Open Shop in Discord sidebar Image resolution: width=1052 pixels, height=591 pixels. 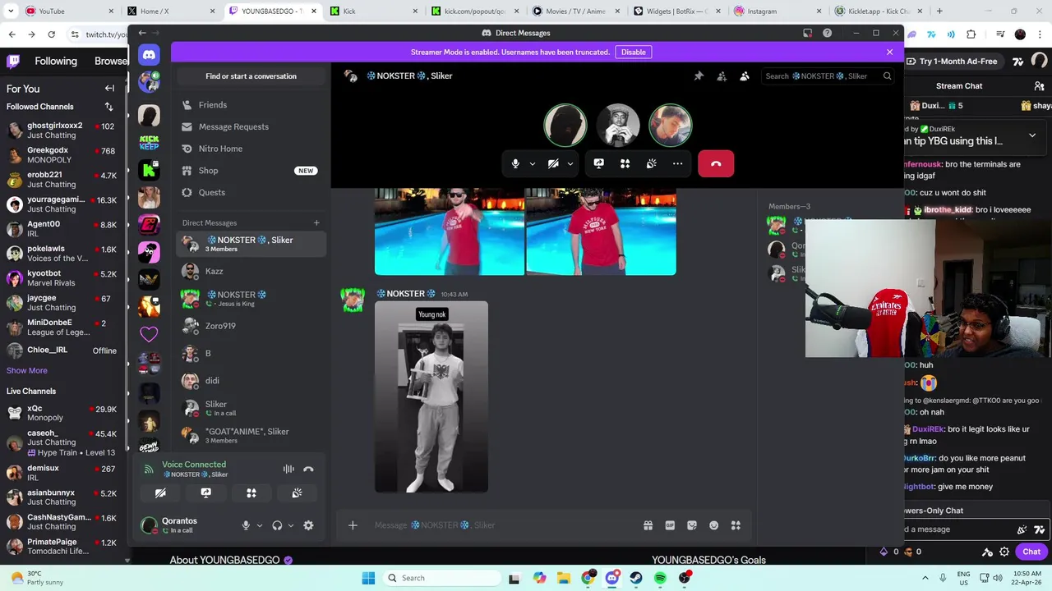[251, 171]
